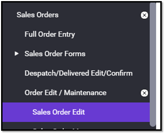Select the Sales Order Forms menu entry
The width and height of the screenshot is (165, 134).
[55, 54]
